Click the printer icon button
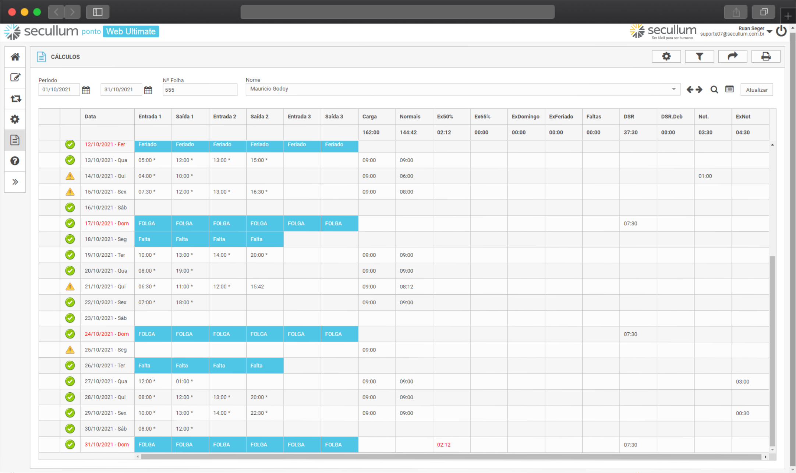The width and height of the screenshot is (796, 473). tap(765, 56)
